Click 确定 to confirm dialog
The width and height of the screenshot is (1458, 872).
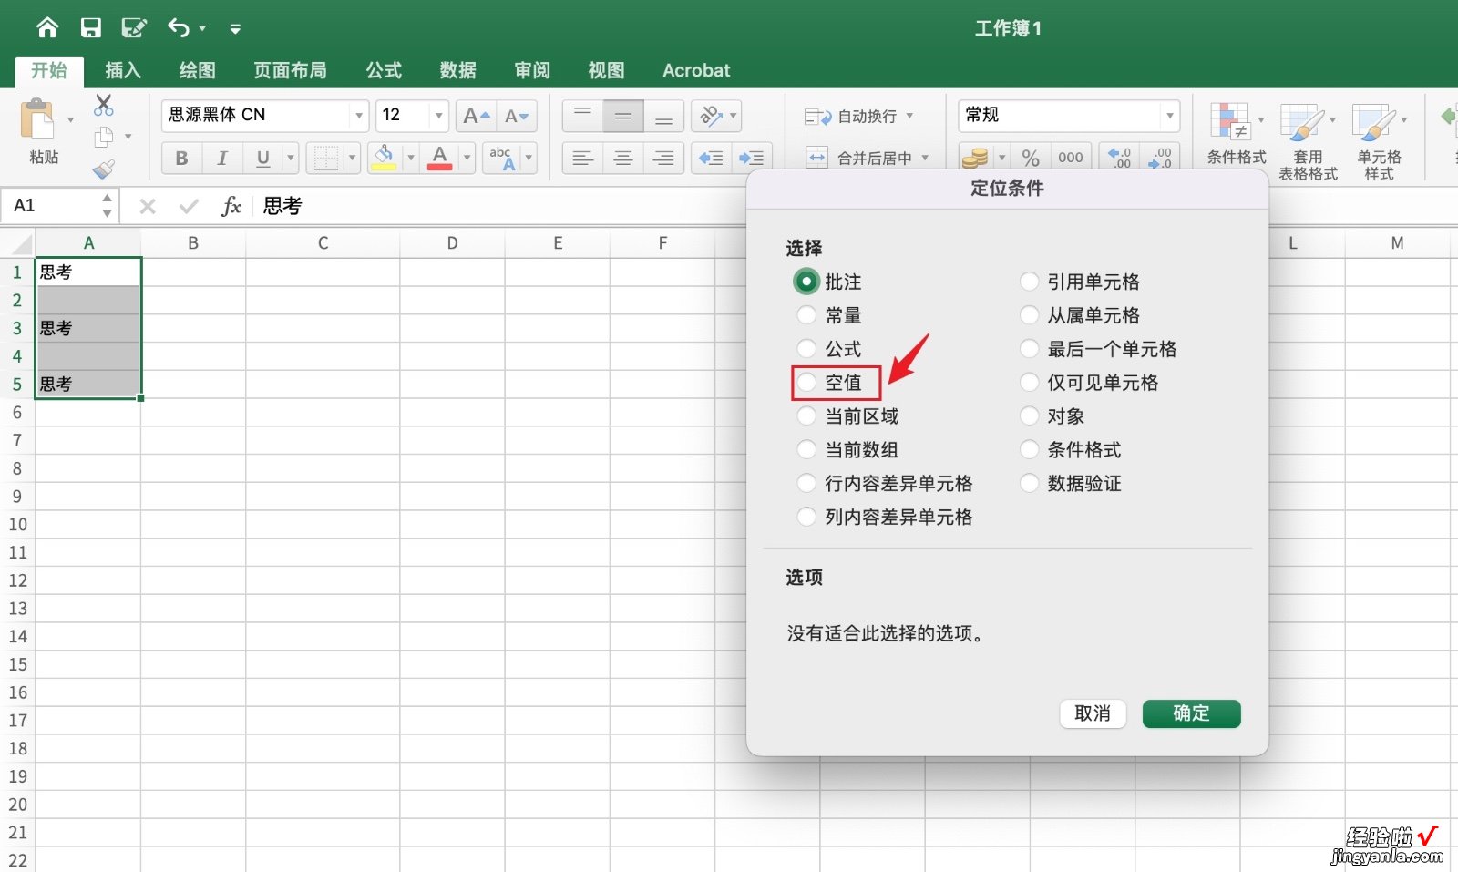1192,713
